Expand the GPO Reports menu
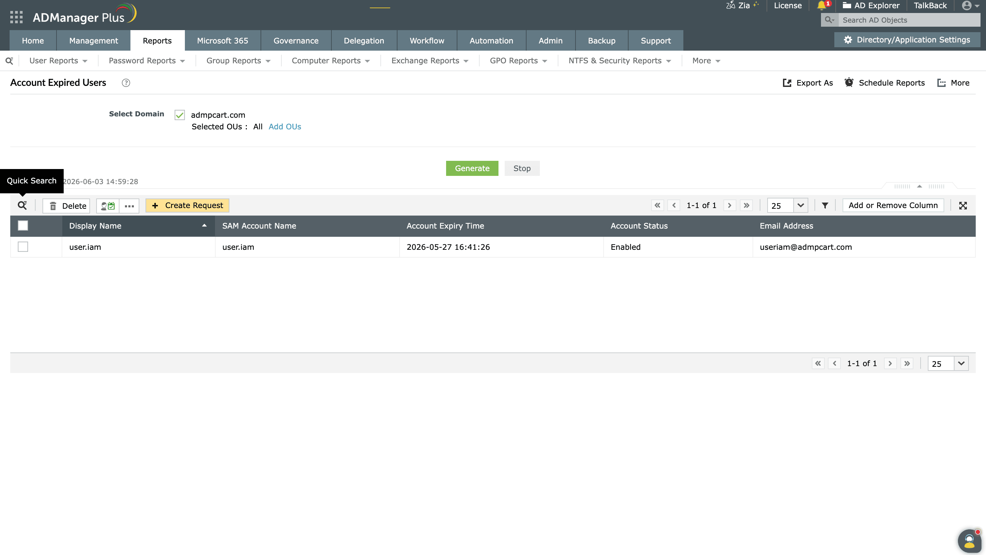 [518, 61]
